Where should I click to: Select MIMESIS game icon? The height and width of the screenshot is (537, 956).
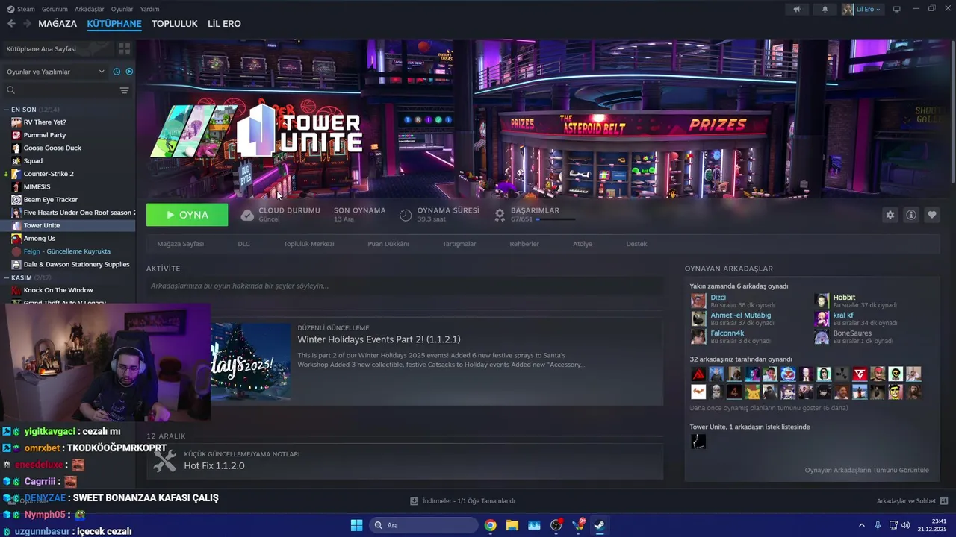tap(16, 186)
